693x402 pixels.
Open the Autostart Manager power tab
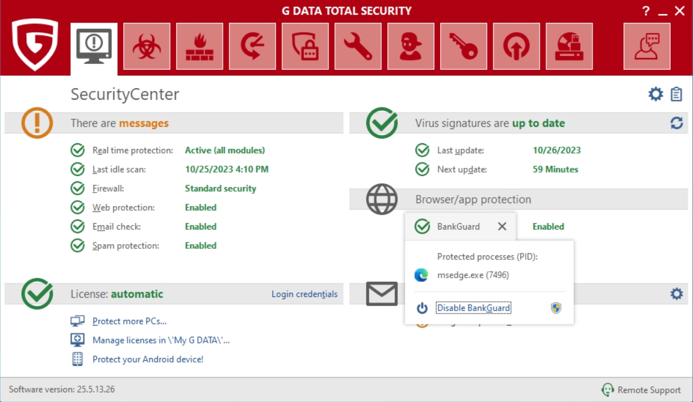click(x=516, y=46)
